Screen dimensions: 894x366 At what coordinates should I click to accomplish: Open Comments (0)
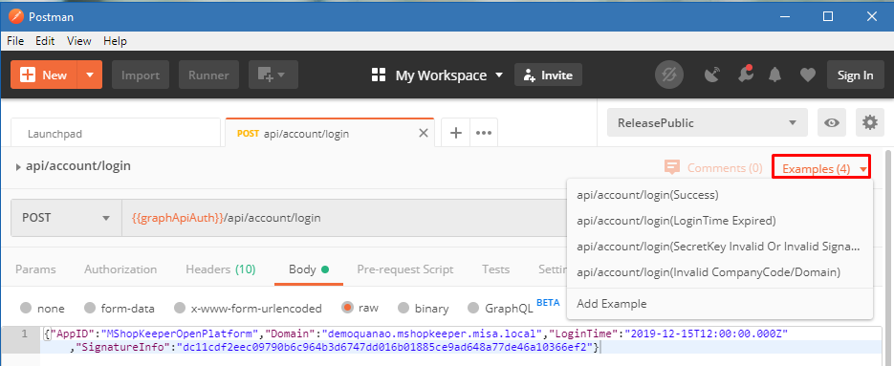(x=714, y=167)
